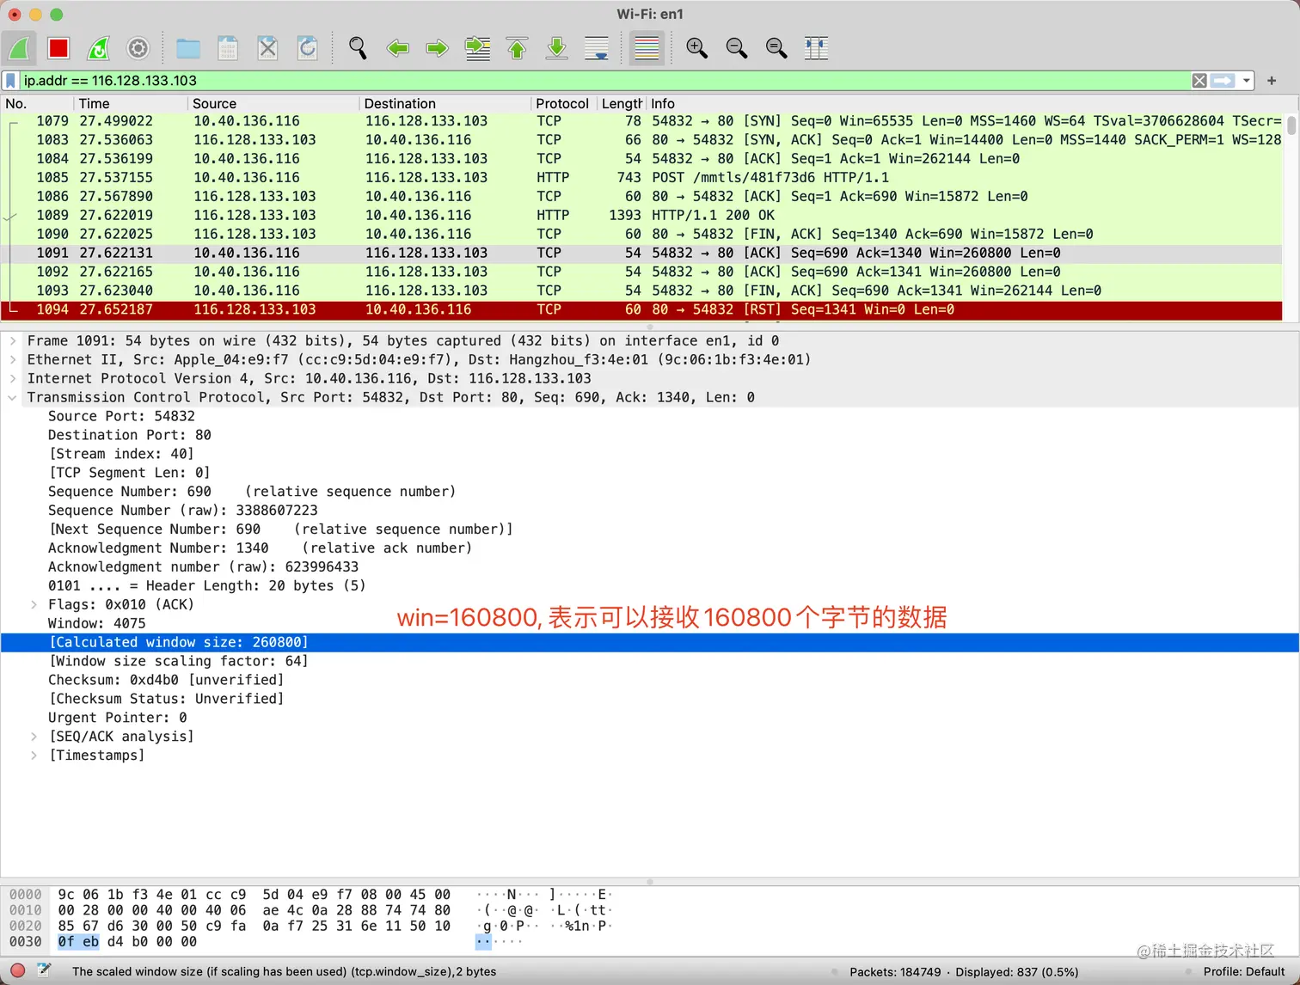The height and width of the screenshot is (985, 1300).
Task: Jump to the first packet
Action: [518, 48]
